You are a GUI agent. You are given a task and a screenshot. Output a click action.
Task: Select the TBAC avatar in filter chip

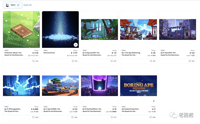tap(7, 5)
